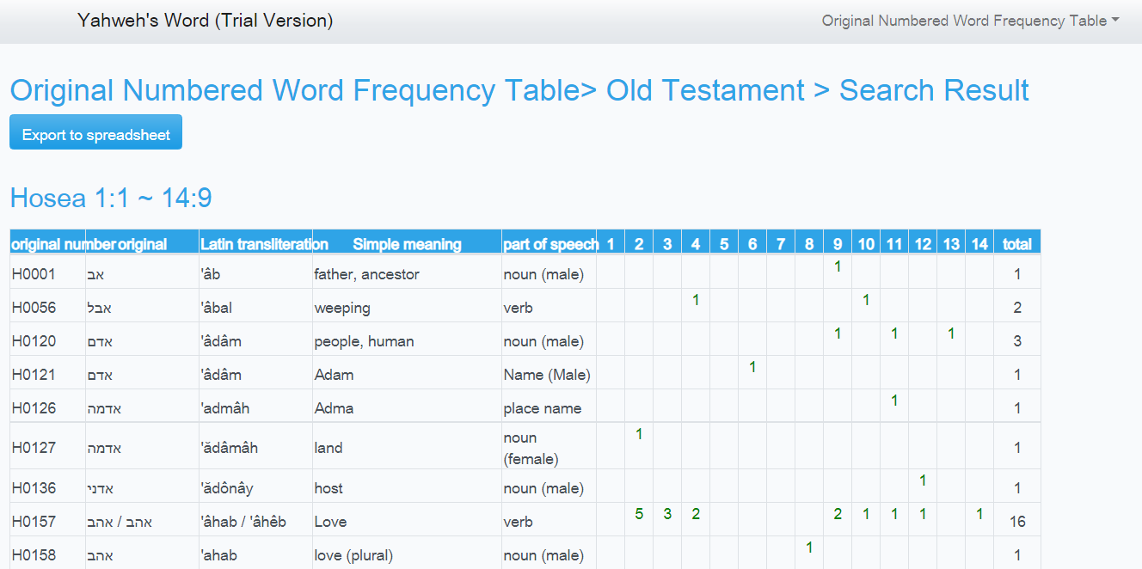
Task: Click count 1 in H0126 chapter 11 column
Action: click(894, 401)
